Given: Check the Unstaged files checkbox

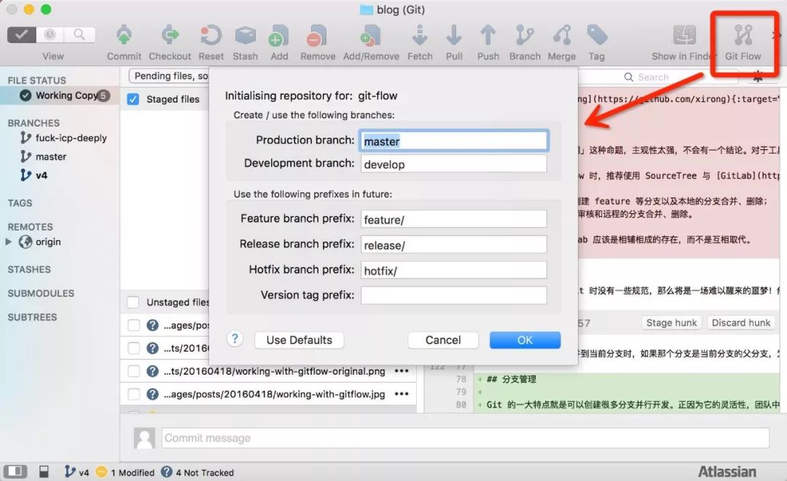Looking at the screenshot, I should pos(133,302).
